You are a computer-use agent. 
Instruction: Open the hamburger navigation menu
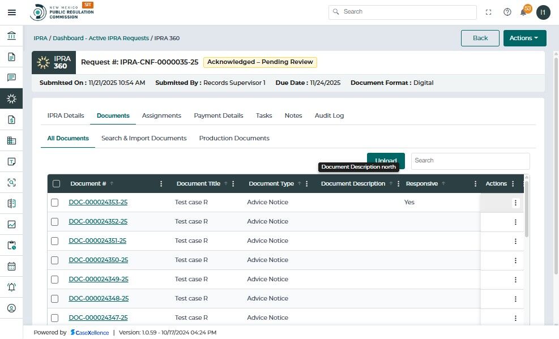11,12
